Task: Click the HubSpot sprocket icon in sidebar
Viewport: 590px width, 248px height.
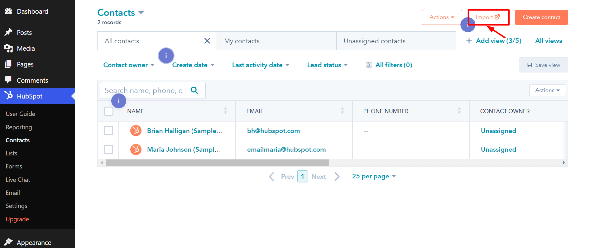Action: coord(9,95)
